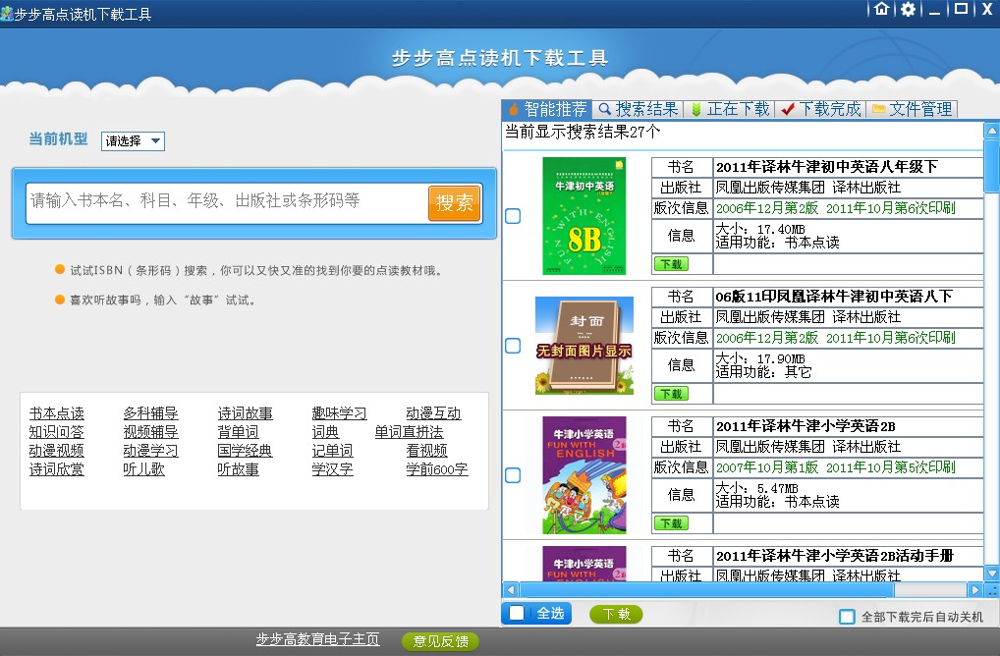Tick the 全选 select-all checkbox
Image resolution: width=1000 pixels, height=656 pixels.
click(x=517, y=614)
